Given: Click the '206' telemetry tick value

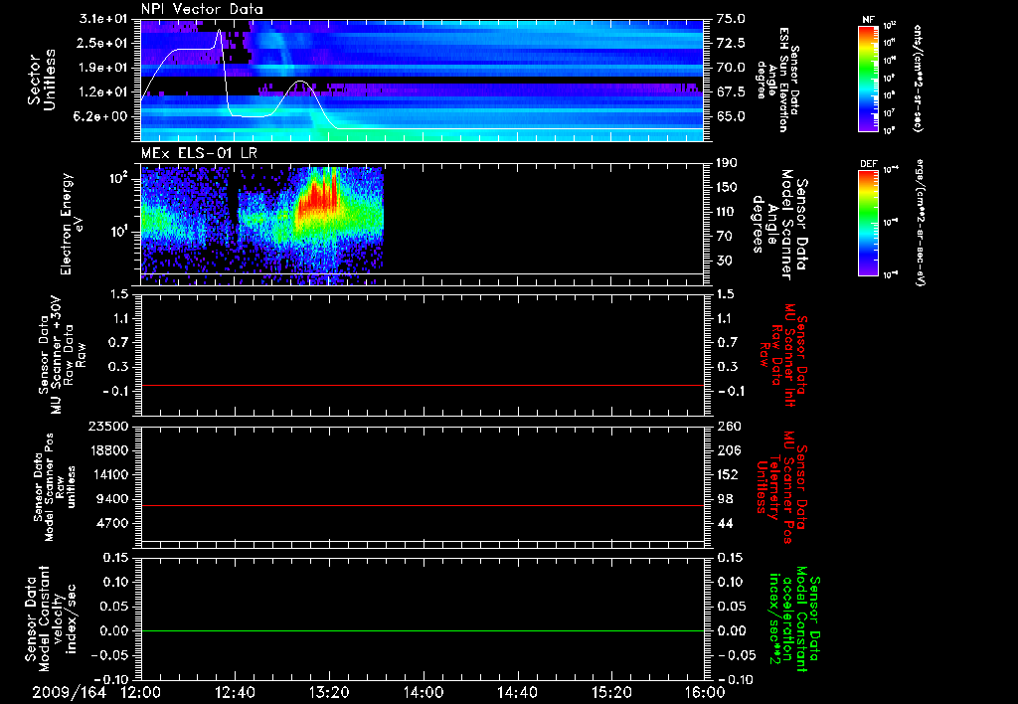Looking at the screenshot, I should coord(728,450).
